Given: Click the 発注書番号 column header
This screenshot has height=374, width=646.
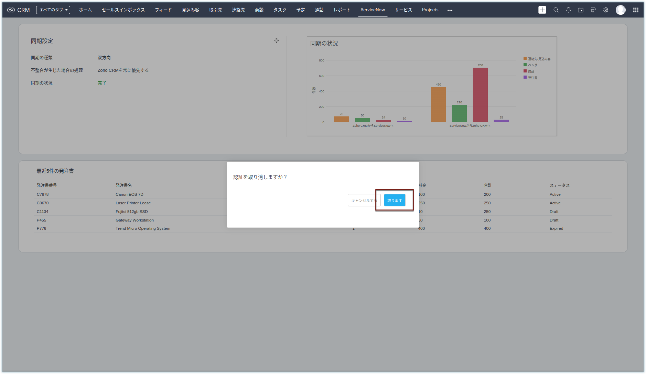Looking at the screenshot, I should point(47,185).
